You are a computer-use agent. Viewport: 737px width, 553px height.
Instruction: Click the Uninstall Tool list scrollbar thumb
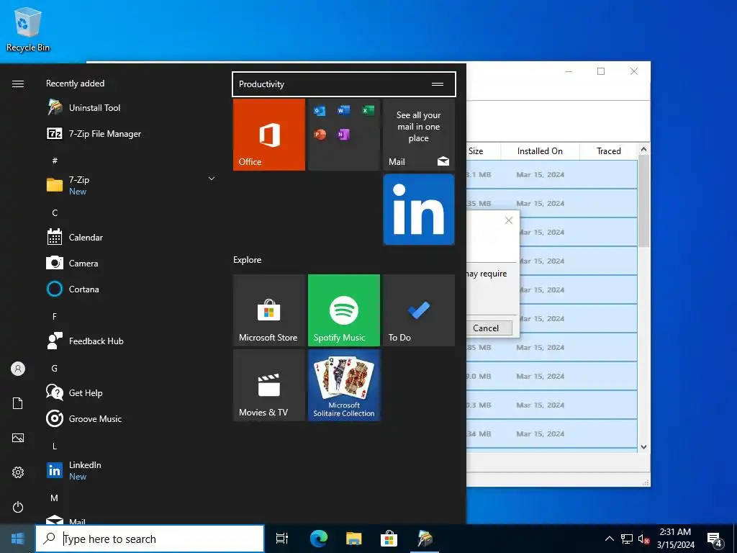click(x=644, y=201)
